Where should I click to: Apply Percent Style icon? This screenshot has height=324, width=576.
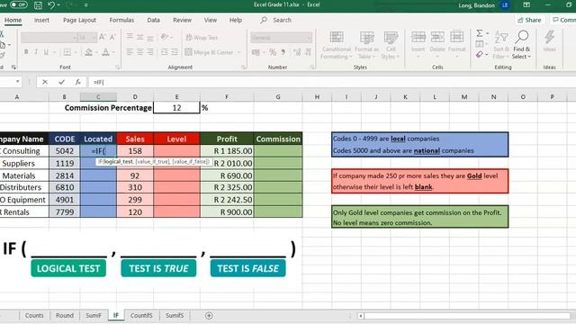tap(273, 52)
